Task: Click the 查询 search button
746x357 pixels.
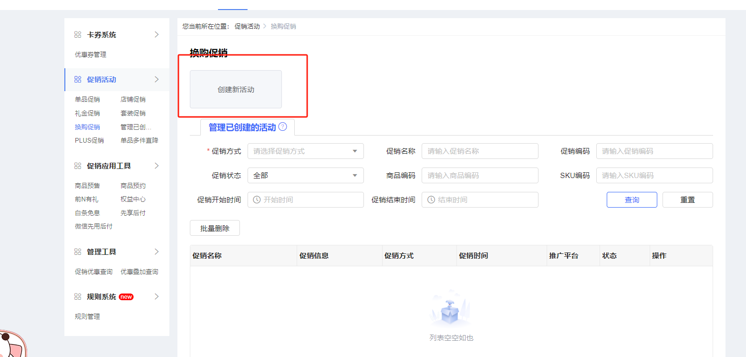Action: [x=632, y=200]
